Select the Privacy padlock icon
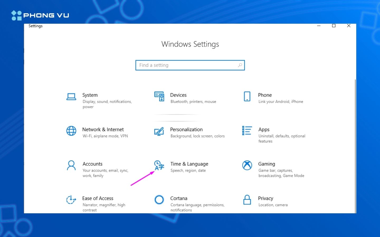This screenshot has height=237, width=380. point(247,200)
